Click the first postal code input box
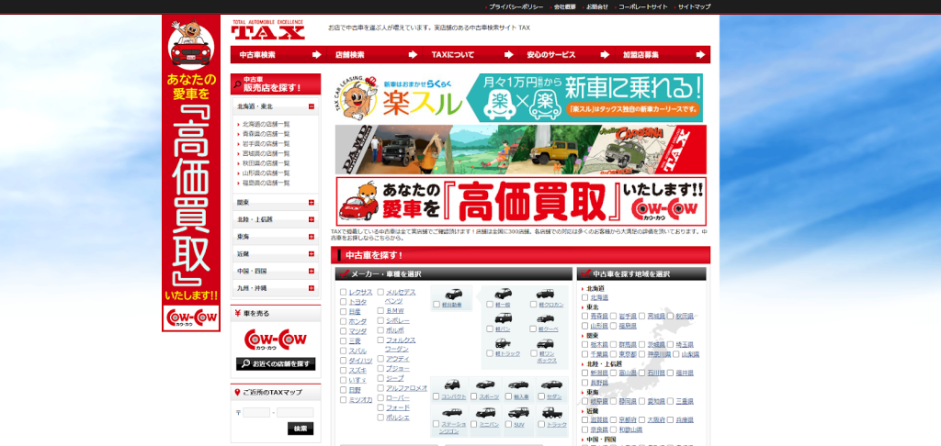Viewport: 941px width, 446px height. [x=256, y=412]
